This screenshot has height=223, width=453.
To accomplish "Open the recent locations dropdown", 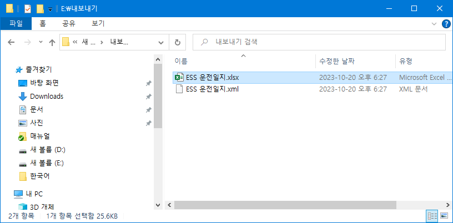I will click(41, 42).
